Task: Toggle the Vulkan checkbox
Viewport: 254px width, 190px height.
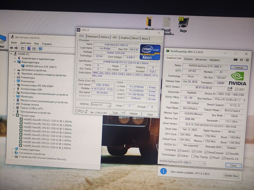Action: coord(179,155)
